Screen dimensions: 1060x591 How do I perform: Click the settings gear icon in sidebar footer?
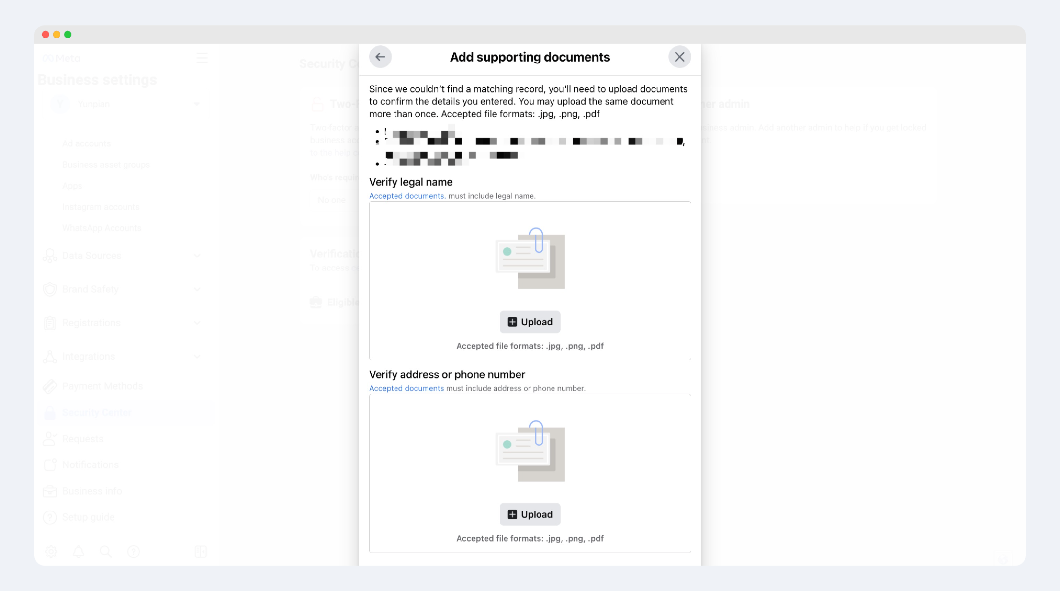51,552
